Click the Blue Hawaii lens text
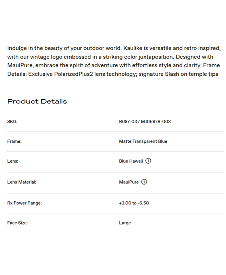The width and height of the screenshot is (226, 275). (131, 161)
